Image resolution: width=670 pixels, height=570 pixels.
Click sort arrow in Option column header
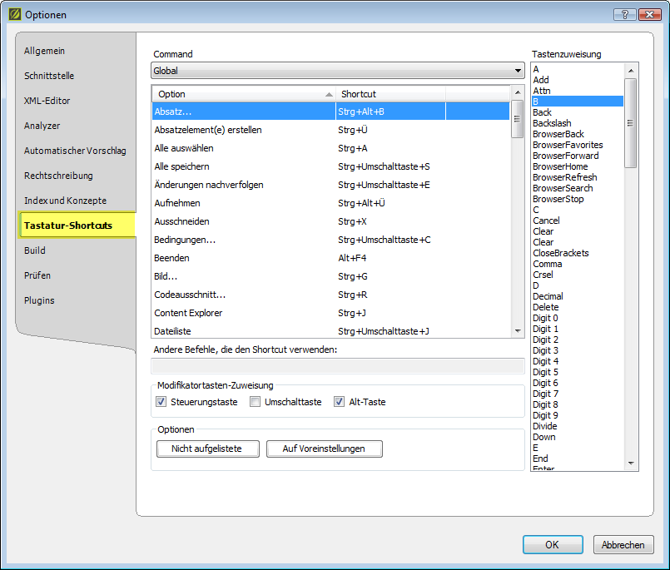(x=329, y=94)
